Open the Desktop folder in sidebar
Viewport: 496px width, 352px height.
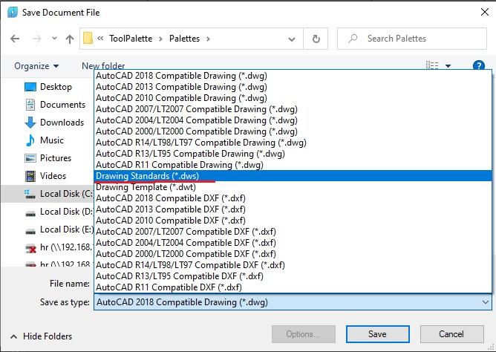tap(56, 87)
